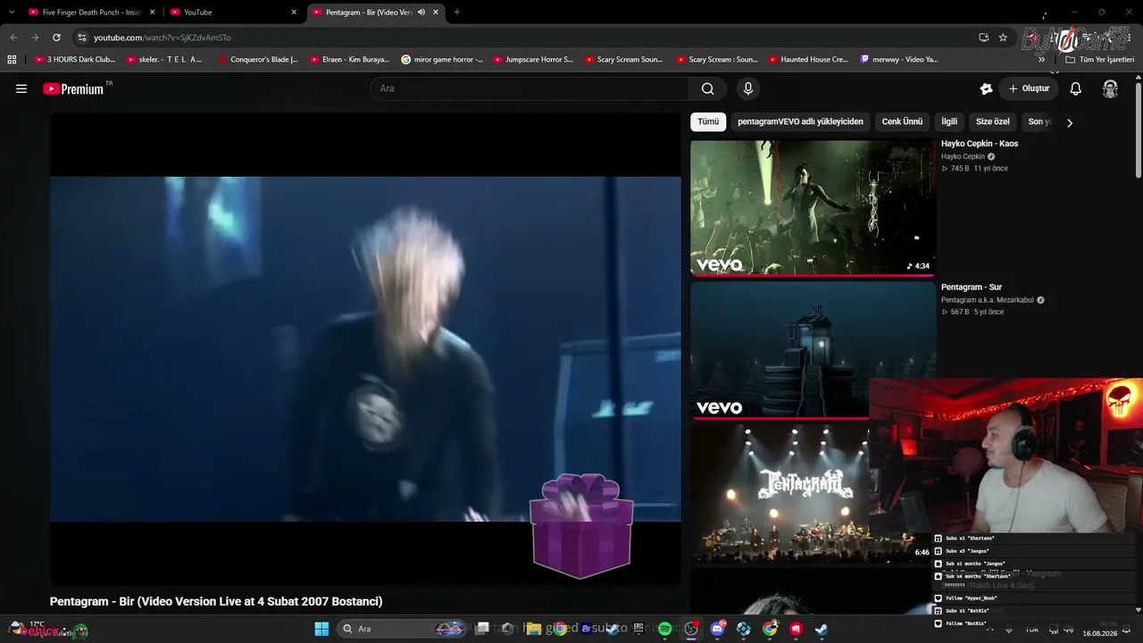Viewport: 1143px width, 643px height.
Task: View site information icon in the address bar
Action: tap(82, 38)
